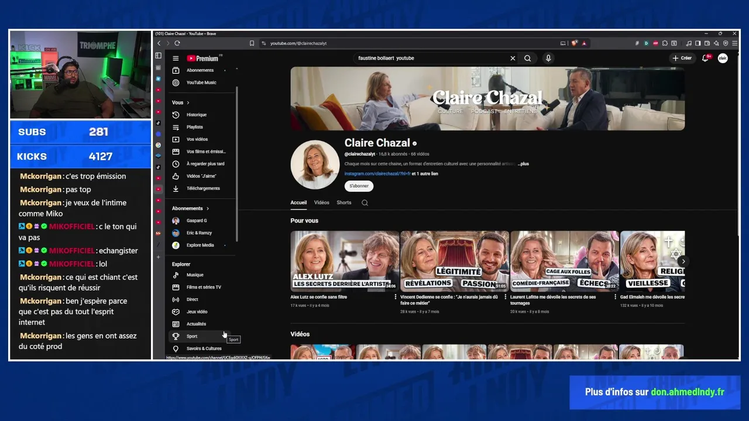Image resolution: width=749 pixels, height=421 pixels.
Task: Switch to the Accueil tab
Action: click(298, 203)
